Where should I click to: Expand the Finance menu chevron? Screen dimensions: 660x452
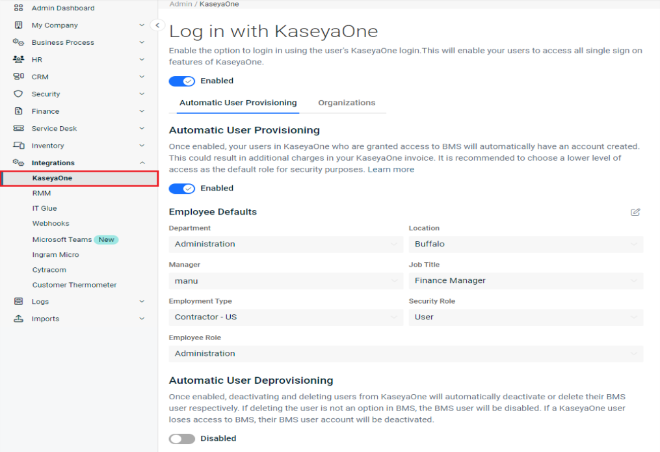pos(142,111)
